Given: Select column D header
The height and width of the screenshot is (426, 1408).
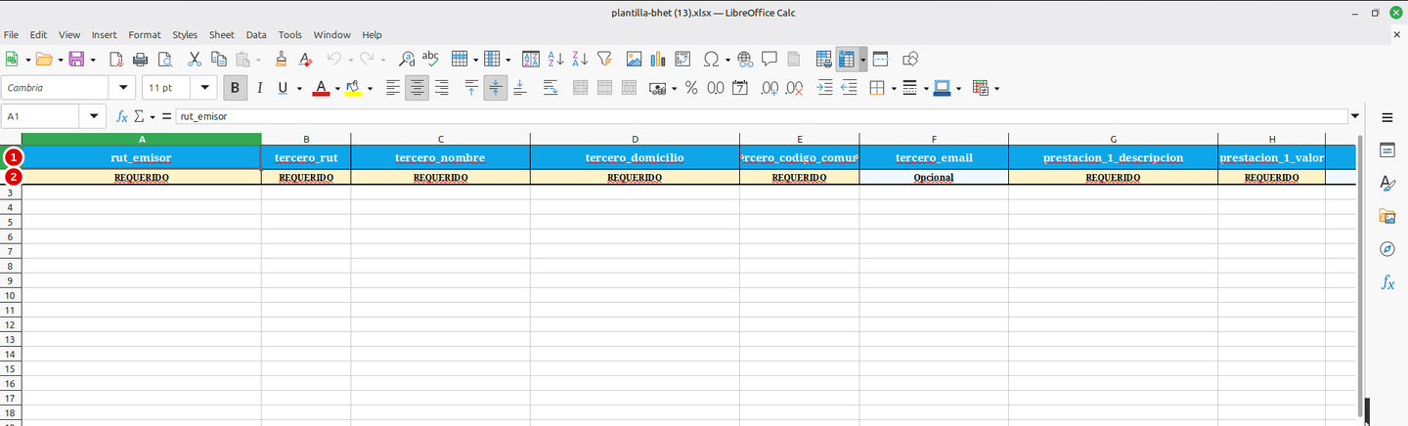Looking at the screenshot, I should coord(635,139).
